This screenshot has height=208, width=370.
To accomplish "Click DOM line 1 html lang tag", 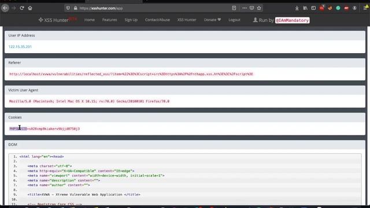I will 42,157.
